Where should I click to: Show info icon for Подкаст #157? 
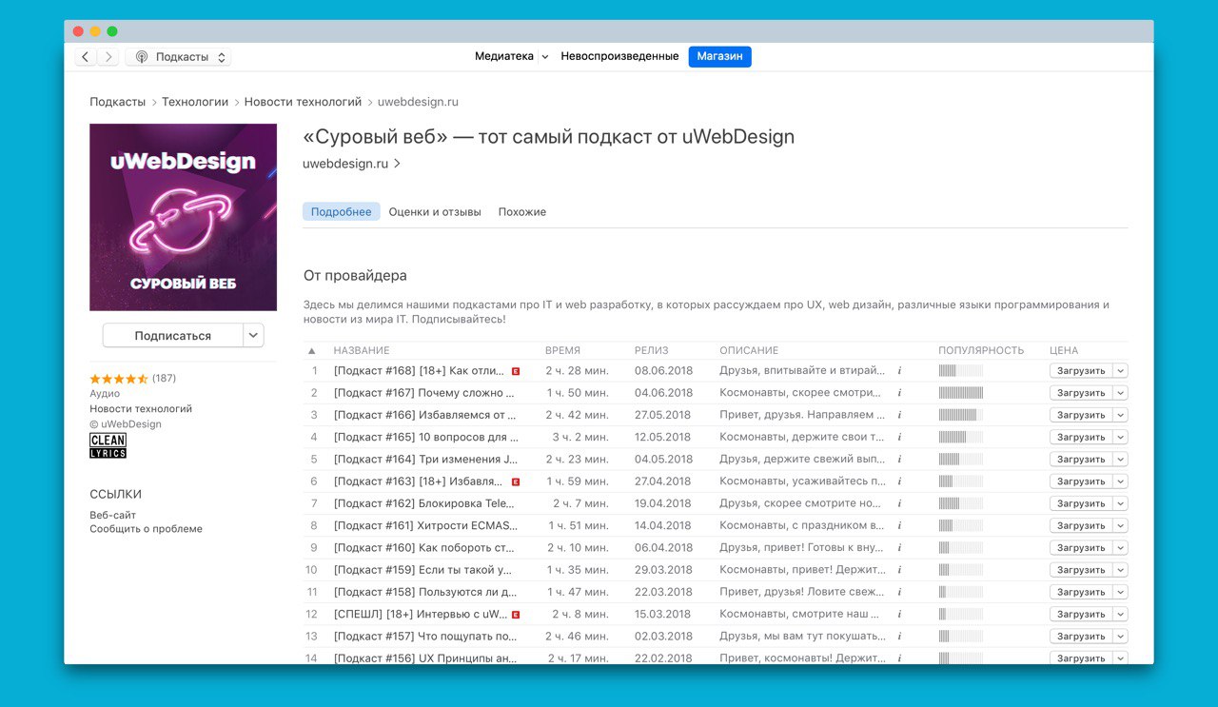tap(899, 637)
